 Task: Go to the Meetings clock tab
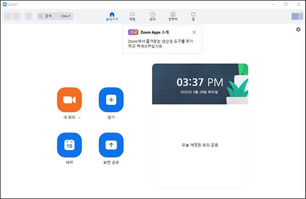click(152, 16)
